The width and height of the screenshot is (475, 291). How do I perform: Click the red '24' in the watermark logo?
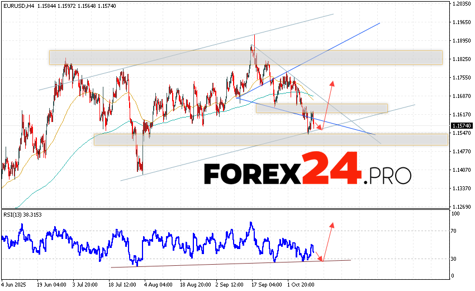pyautogui.click(x=332, y=170)
